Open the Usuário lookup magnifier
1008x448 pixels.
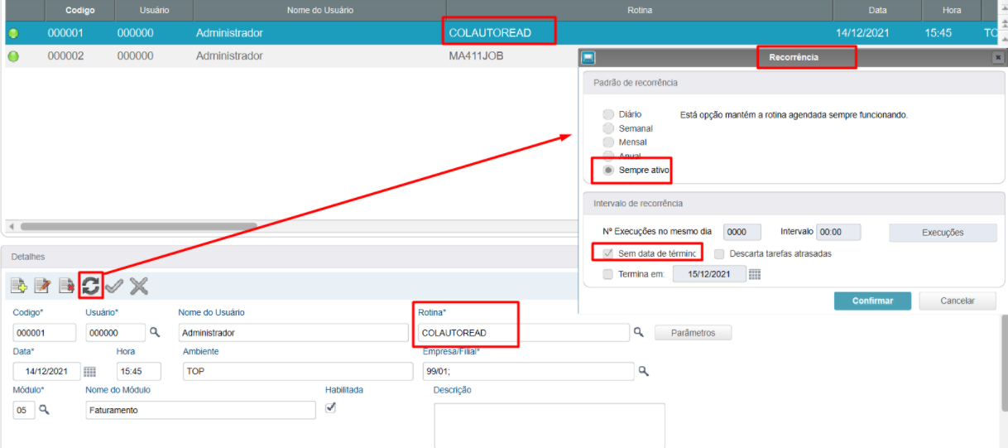click(154, 332)
